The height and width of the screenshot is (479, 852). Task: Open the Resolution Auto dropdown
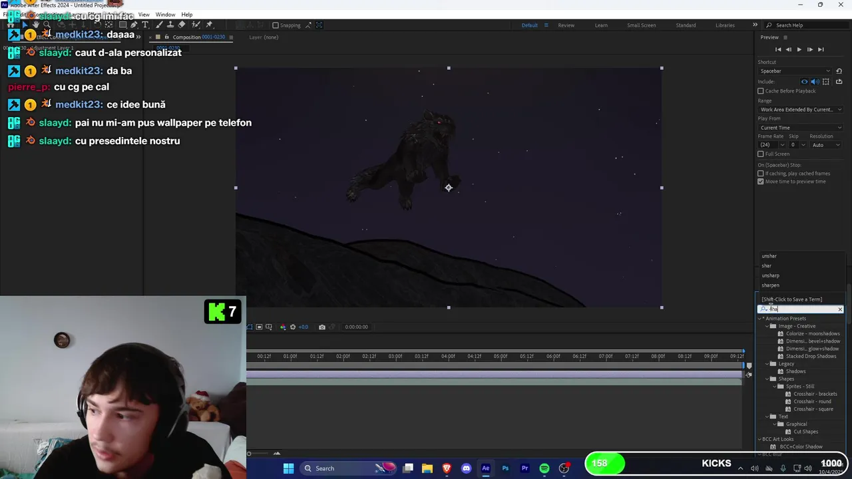[x=825, y=145]
